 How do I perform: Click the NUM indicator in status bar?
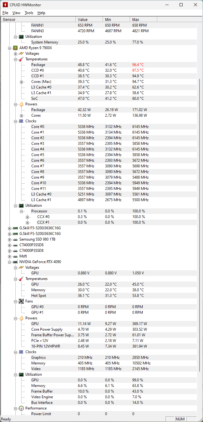click(180, 419)
